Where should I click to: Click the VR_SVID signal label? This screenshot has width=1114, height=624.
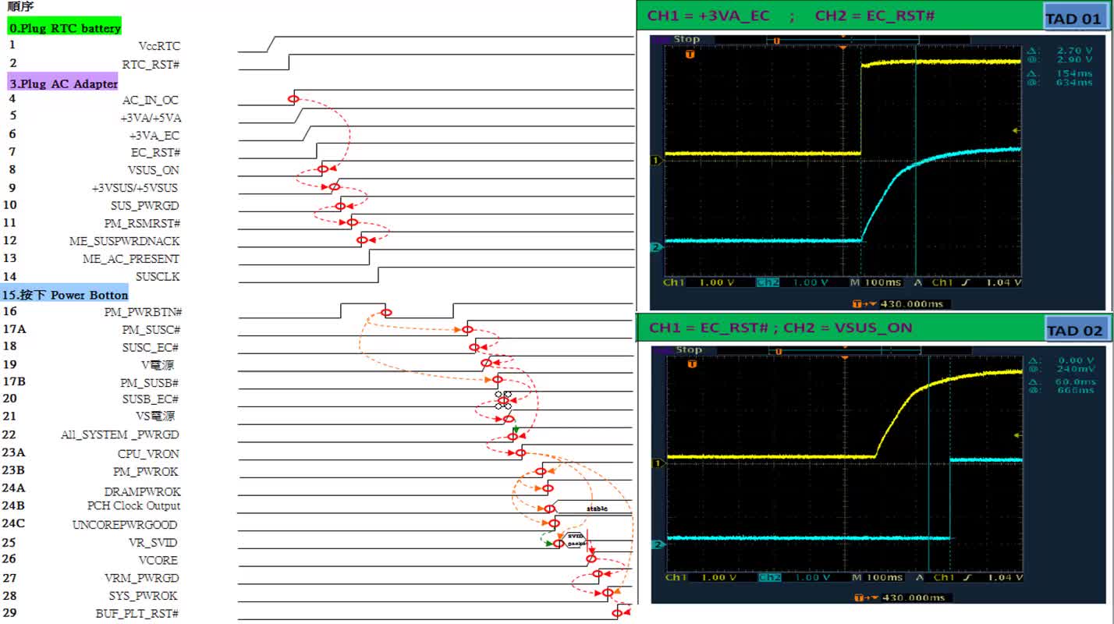pos(153,543)
